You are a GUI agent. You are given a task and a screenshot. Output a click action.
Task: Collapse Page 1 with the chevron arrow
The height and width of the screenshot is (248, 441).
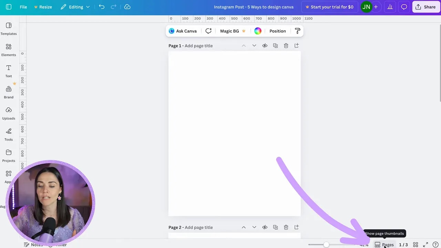(244, 45)
